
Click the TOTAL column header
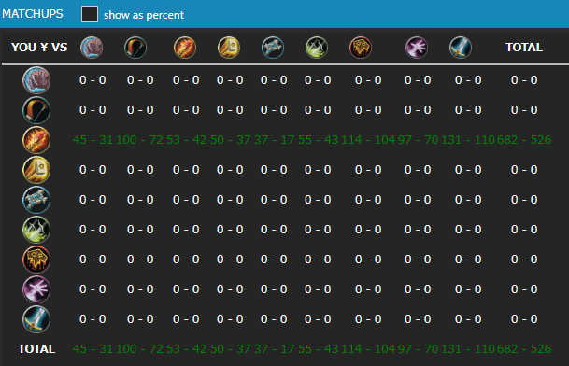click(524, 48)
